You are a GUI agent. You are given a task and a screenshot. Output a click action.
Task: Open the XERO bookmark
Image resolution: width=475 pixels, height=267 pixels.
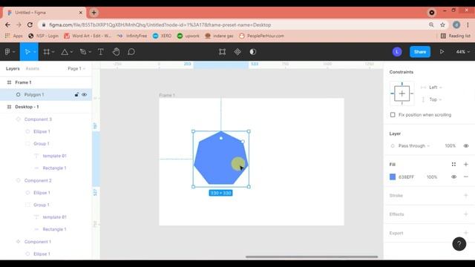pos(163,36)
